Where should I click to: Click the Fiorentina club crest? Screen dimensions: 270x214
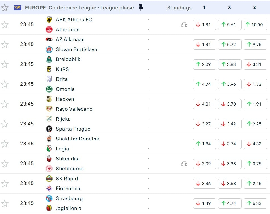49,188
